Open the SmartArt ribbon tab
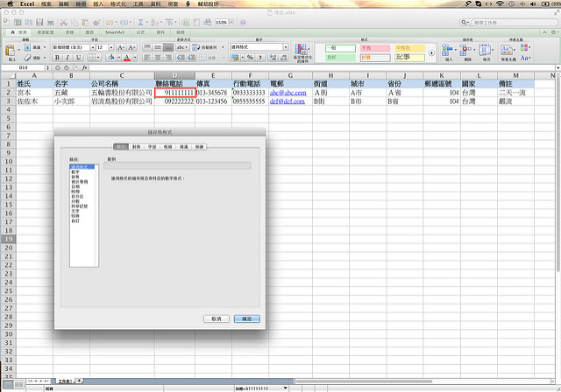Screen dimensions: 561x392 115,32
